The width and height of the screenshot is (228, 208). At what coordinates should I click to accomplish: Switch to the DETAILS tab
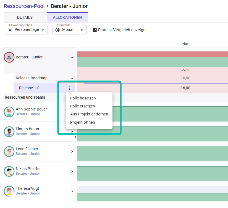25,17
